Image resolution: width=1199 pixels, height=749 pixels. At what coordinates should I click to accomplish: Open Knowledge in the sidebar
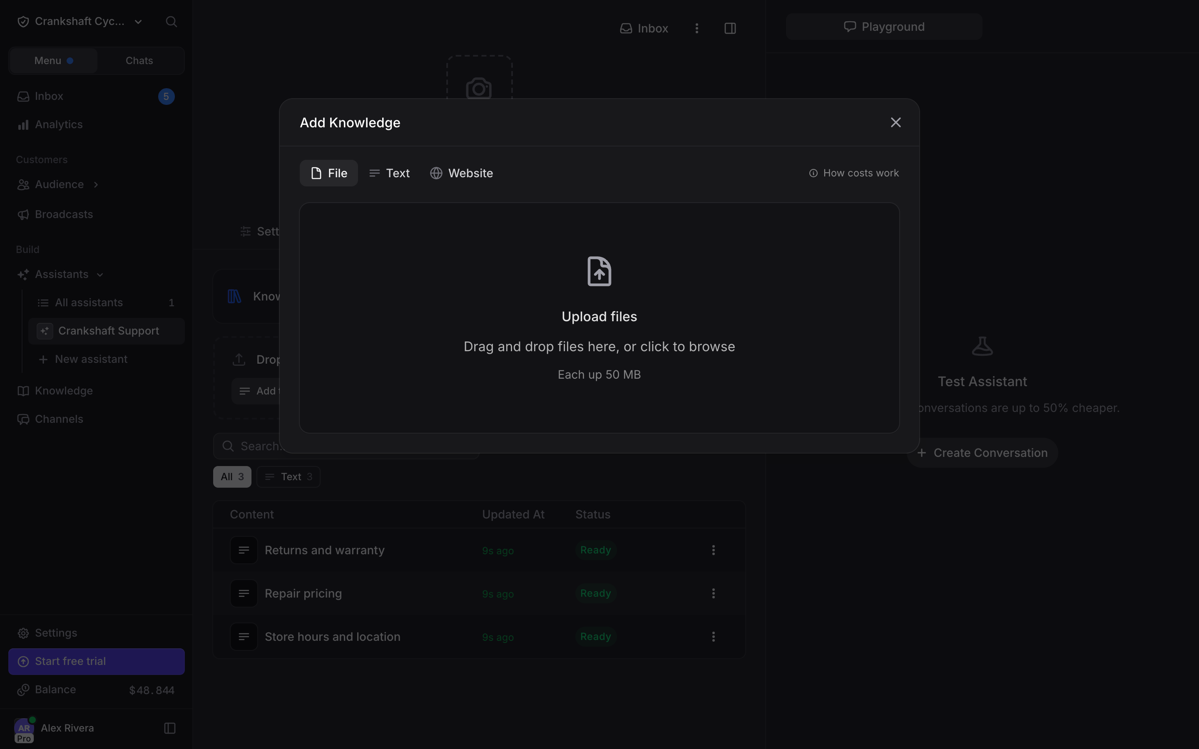click(97, 391)
